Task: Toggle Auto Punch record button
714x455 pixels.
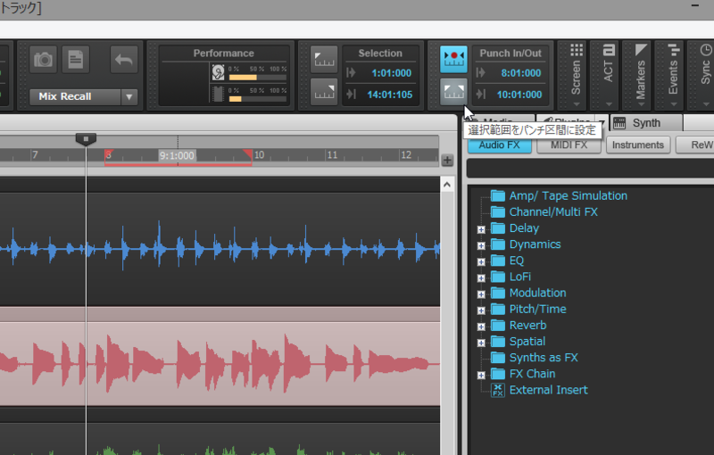Action: pyautogui.click(x=453, y=59)
